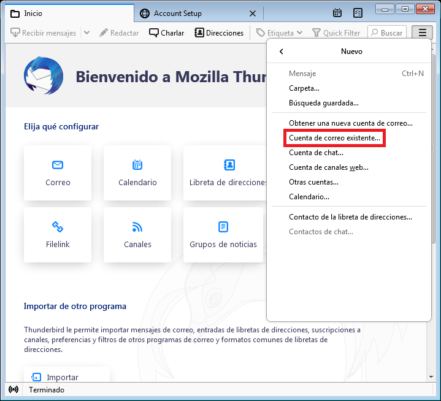Click the globe icon on Account Setup tab

[x=145, y=13]
